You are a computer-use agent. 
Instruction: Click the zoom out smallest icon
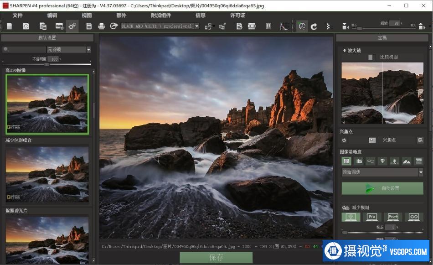pos(345,26)
